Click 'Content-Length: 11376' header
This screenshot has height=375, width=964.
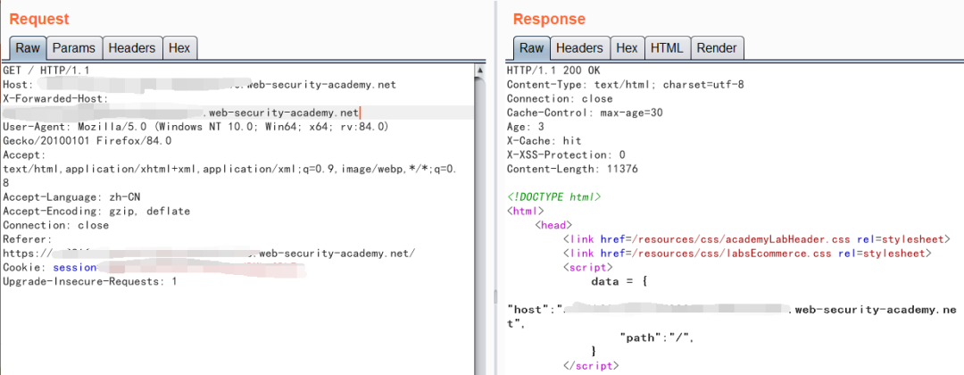(572, 169)
